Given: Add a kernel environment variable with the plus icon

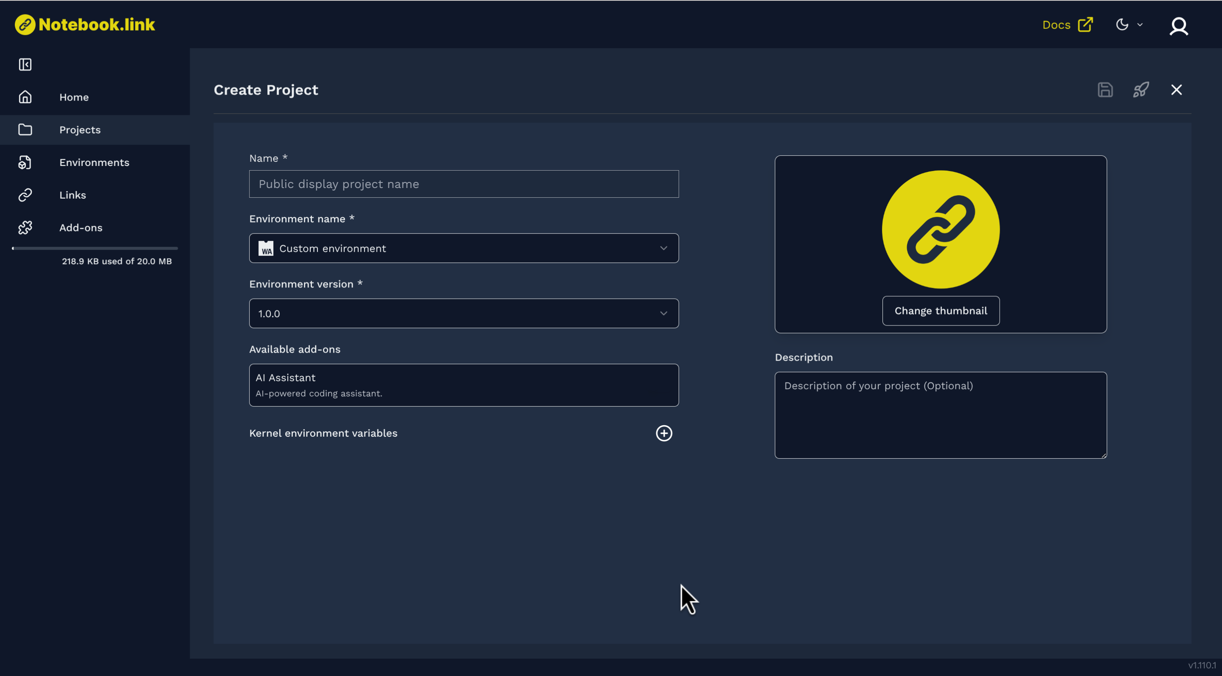Looking at the screenshot, I should click(x=664, y=433).
